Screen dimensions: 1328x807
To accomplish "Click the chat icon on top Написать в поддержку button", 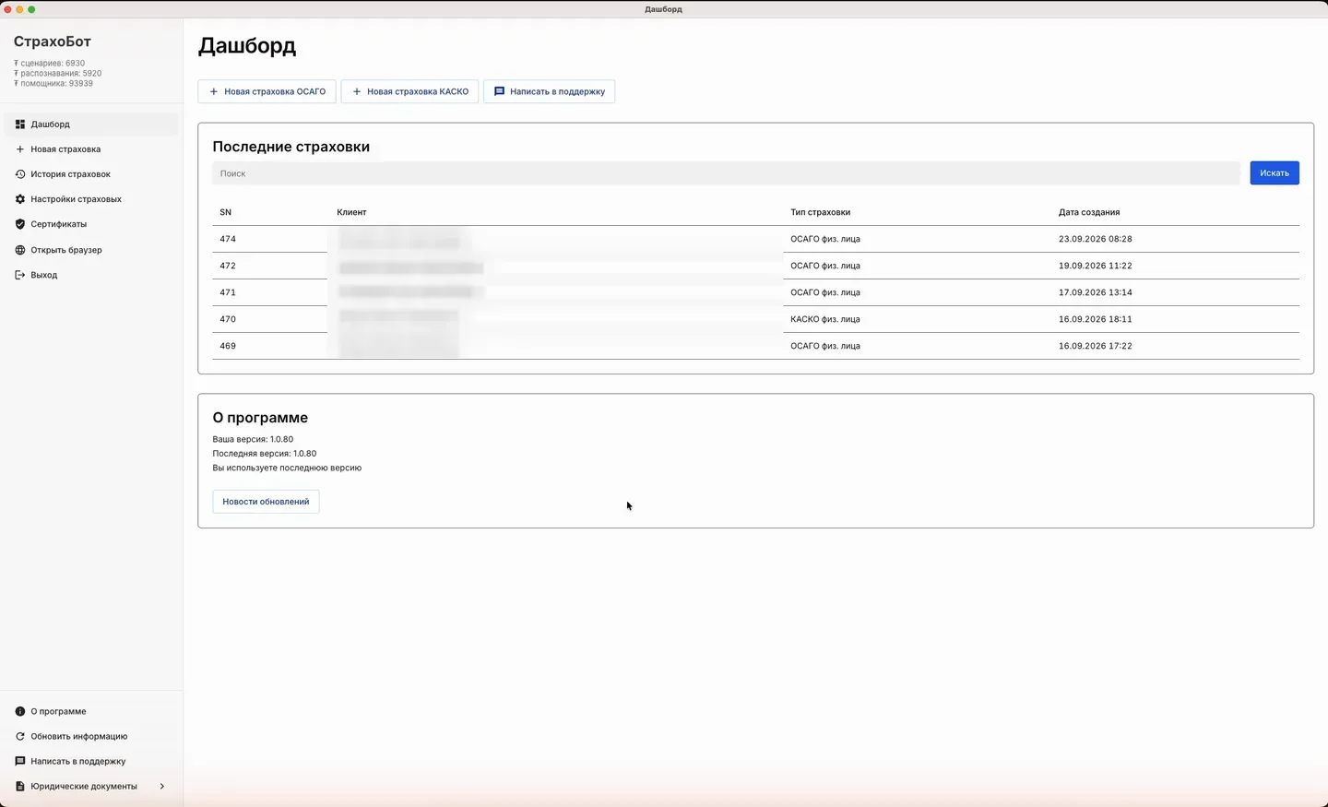I will tap(500, 92).
